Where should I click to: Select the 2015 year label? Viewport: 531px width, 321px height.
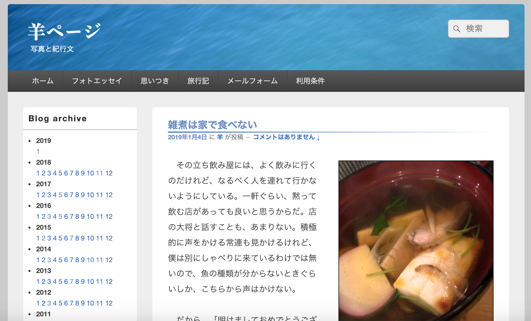coord(44,227)
